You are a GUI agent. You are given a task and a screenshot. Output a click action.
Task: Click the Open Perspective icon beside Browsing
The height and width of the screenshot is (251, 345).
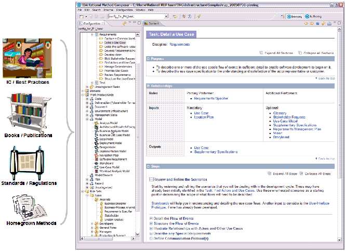[283, 16]
